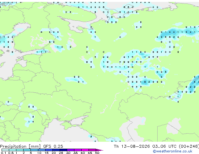Click the '25' legend scale label
199x154 pixels.
(x=61, y=153)
